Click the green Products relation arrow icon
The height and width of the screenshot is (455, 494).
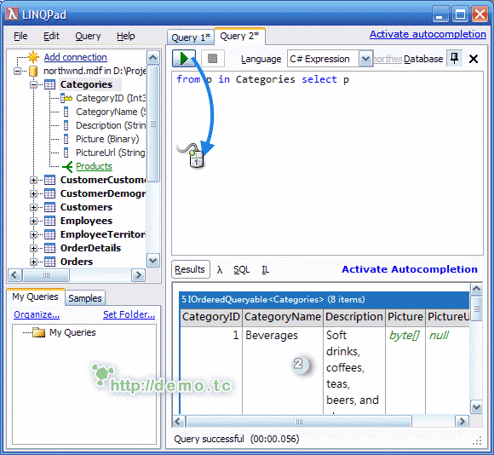67,166
